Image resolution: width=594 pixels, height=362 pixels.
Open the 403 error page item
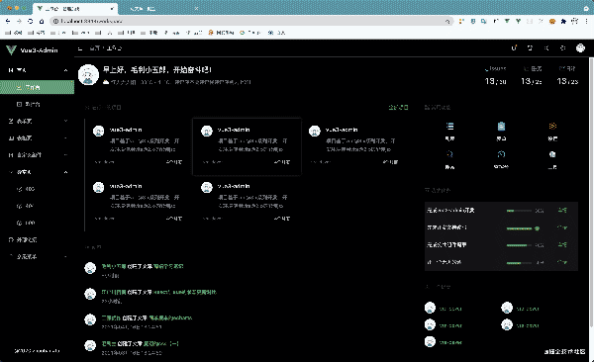click(x=38, y=189)
